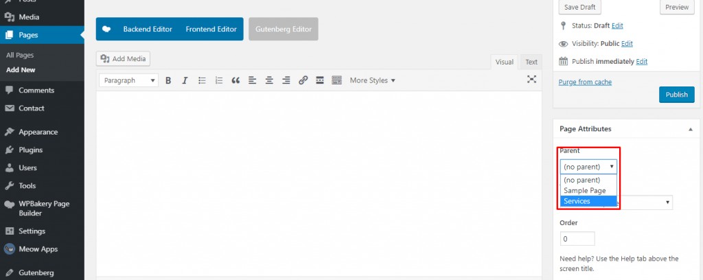703x280 pixels.
Task: Align text left
Action: pos(253,81)
